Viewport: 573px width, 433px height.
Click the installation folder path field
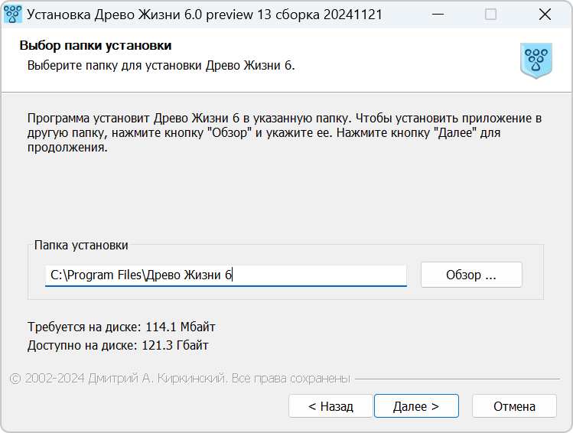(x=226, y=275)
